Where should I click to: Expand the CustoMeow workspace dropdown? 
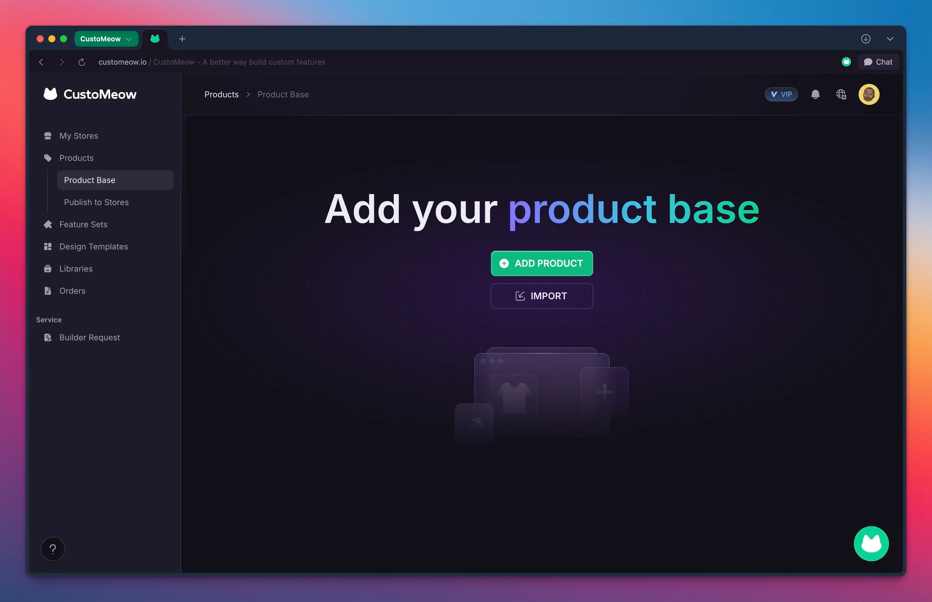coord(106,39)
